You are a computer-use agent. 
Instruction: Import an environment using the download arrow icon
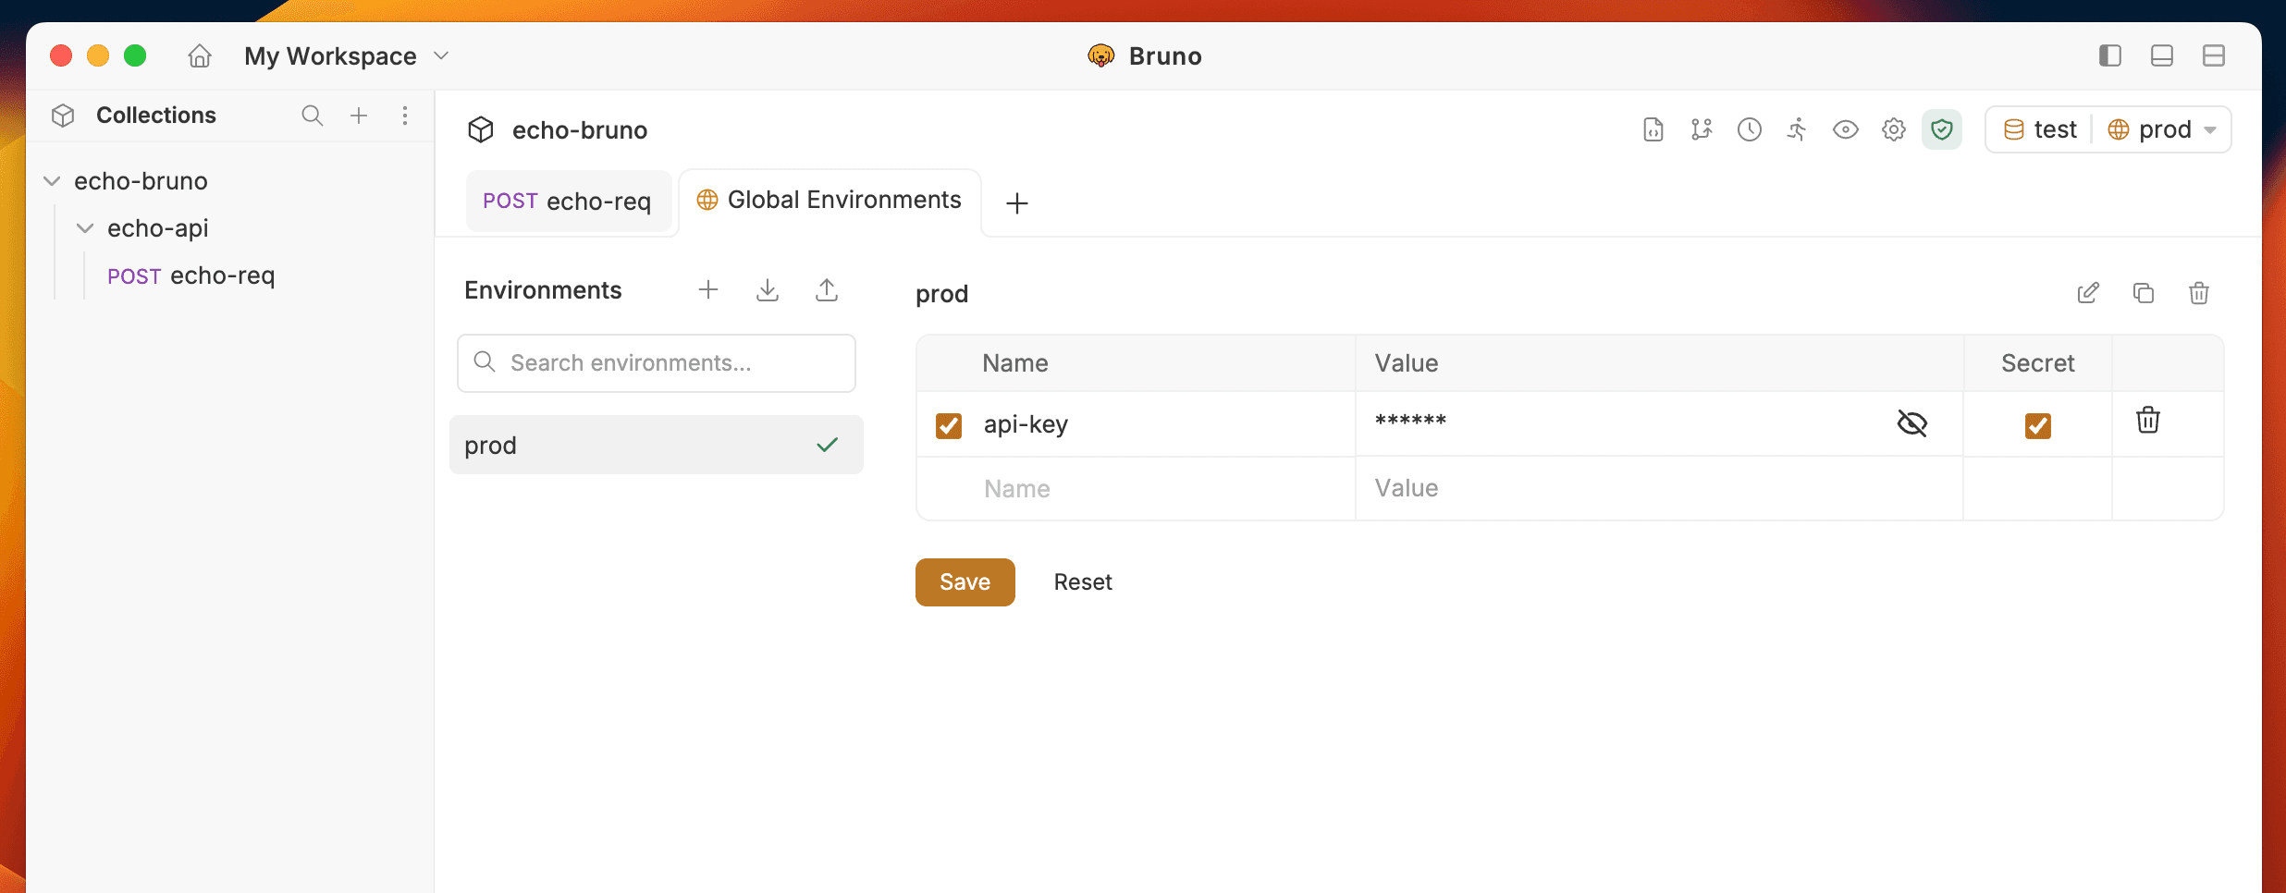point(767,289)
